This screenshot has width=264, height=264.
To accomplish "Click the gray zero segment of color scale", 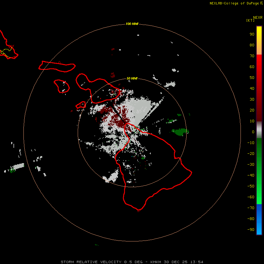I will (x=259, y=130).
